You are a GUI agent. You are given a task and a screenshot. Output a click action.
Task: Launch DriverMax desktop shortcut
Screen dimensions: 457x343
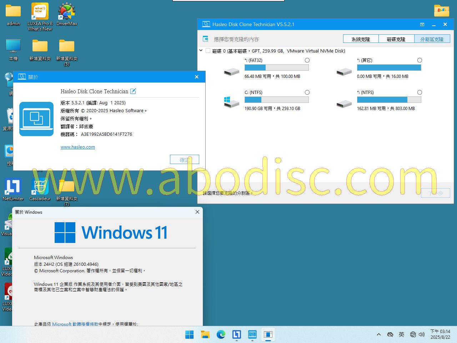tap(67, 14)
